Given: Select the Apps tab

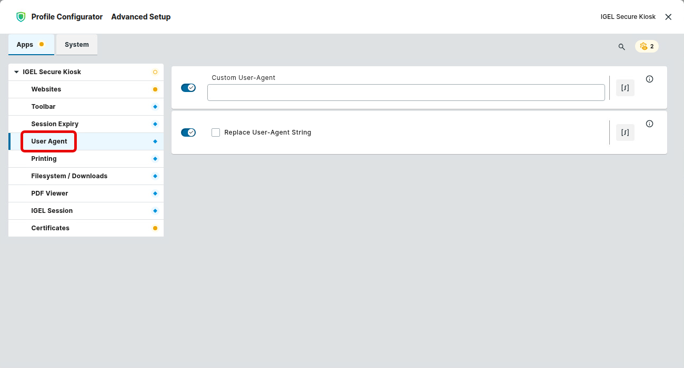Looking at the screenshot, I should 25,45.
